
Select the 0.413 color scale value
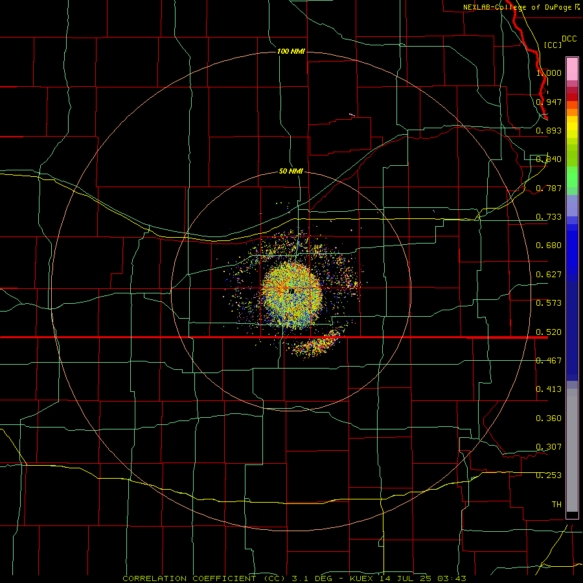tap(549, 389)
